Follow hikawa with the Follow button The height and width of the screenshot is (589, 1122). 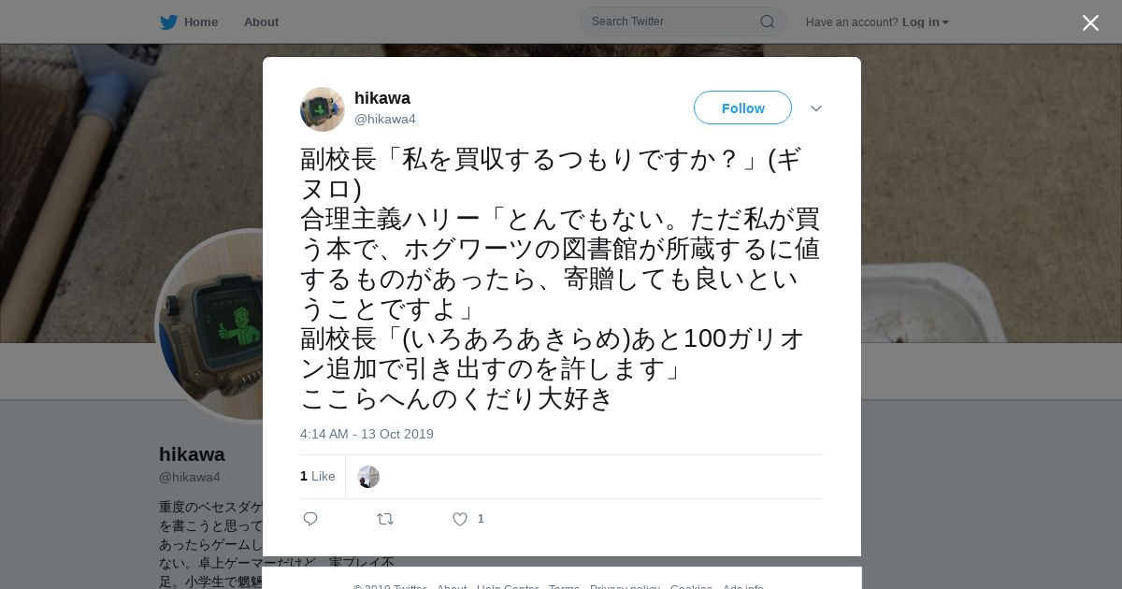click(742, 108)
